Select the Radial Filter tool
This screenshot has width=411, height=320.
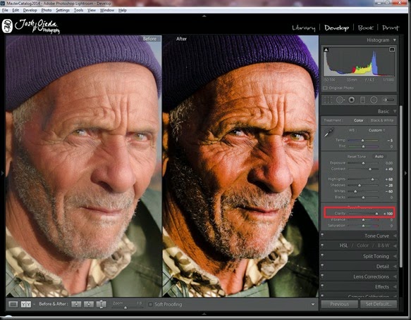[x=374, y=100]
